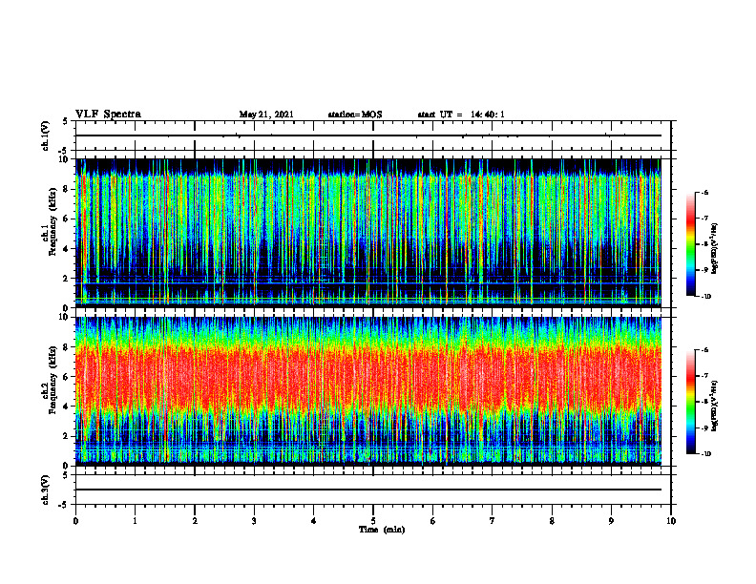Click the ch.1 frequency tick "2"
This screenshot has height=584, width=756.
[67, 278]
